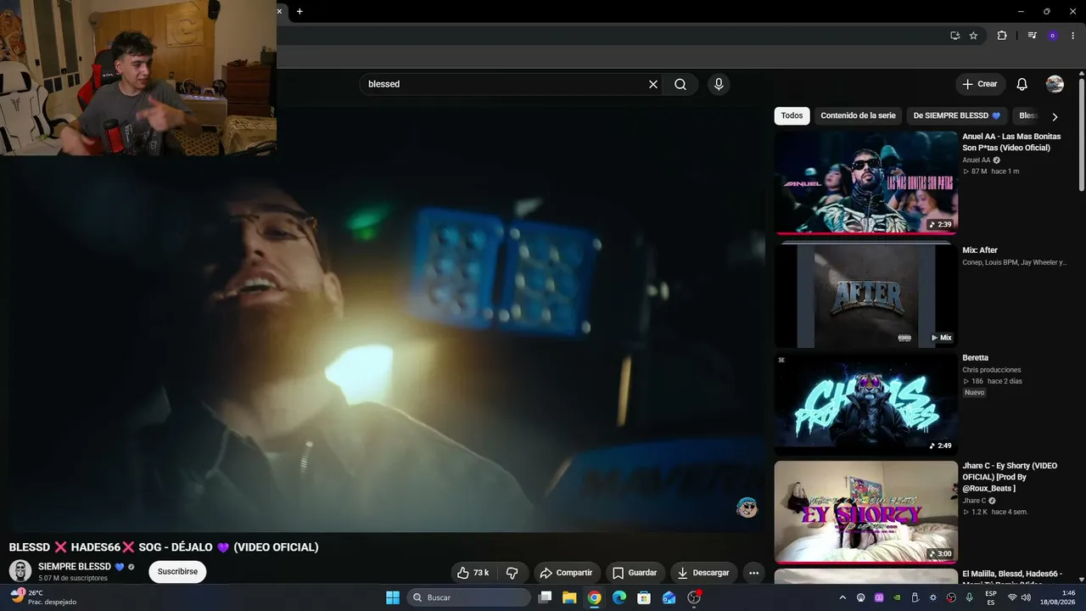1086x611 pixels.
Task: Open the Beretta video thumbnail
Action: 866,404
